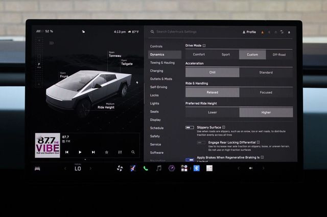Image resolution: width=327 pixels, height=217 pixels.
Task: Set Acceleration to Chill
Action: [x=213, y=72]
